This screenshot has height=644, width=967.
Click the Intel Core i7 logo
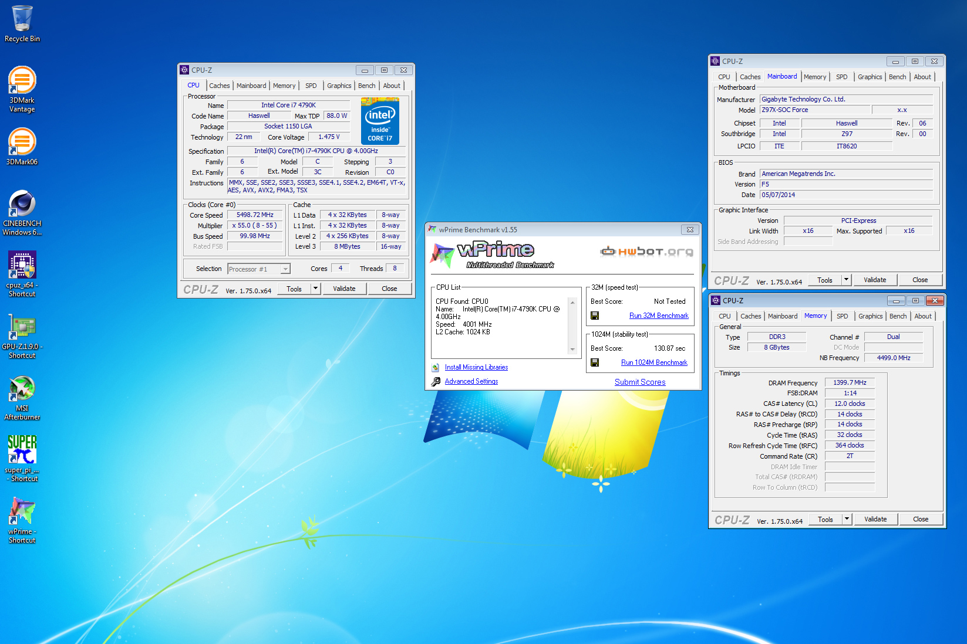click(x=380, y=121)
